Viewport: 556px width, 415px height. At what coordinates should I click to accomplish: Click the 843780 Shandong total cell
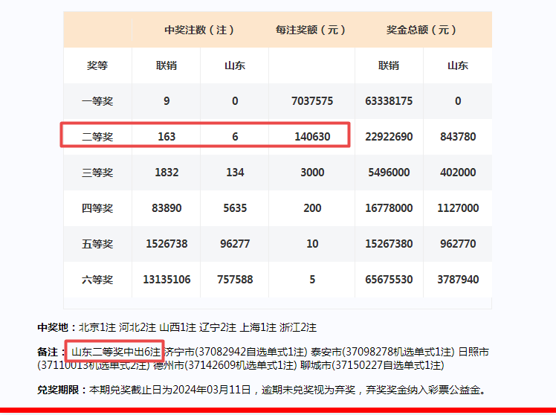click(457, 137)
